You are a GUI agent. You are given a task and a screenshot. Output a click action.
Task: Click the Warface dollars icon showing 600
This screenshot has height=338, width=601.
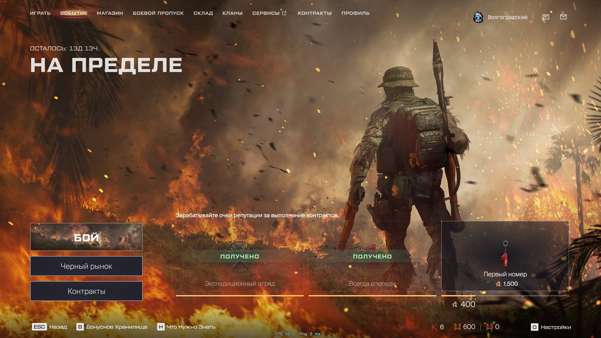point(458,327)
